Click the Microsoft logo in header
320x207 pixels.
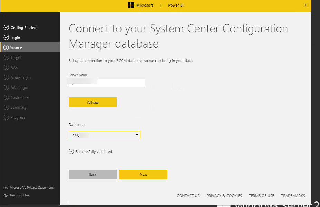(130, 5)
